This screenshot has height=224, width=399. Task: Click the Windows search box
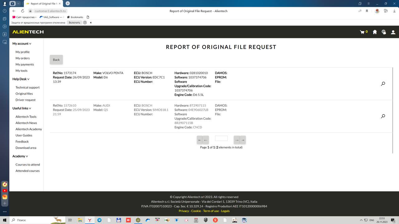pos(37,220)
